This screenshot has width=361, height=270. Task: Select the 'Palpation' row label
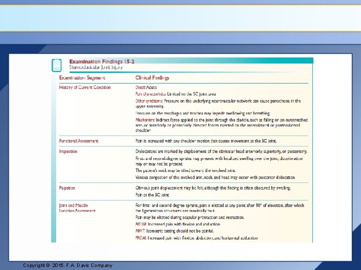pos(67,188)
